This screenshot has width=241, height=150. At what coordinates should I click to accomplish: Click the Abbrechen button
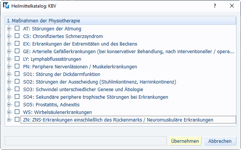[x=220, y=141]
